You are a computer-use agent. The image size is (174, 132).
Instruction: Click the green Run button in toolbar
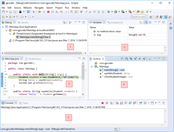click(x=116, y=12)
